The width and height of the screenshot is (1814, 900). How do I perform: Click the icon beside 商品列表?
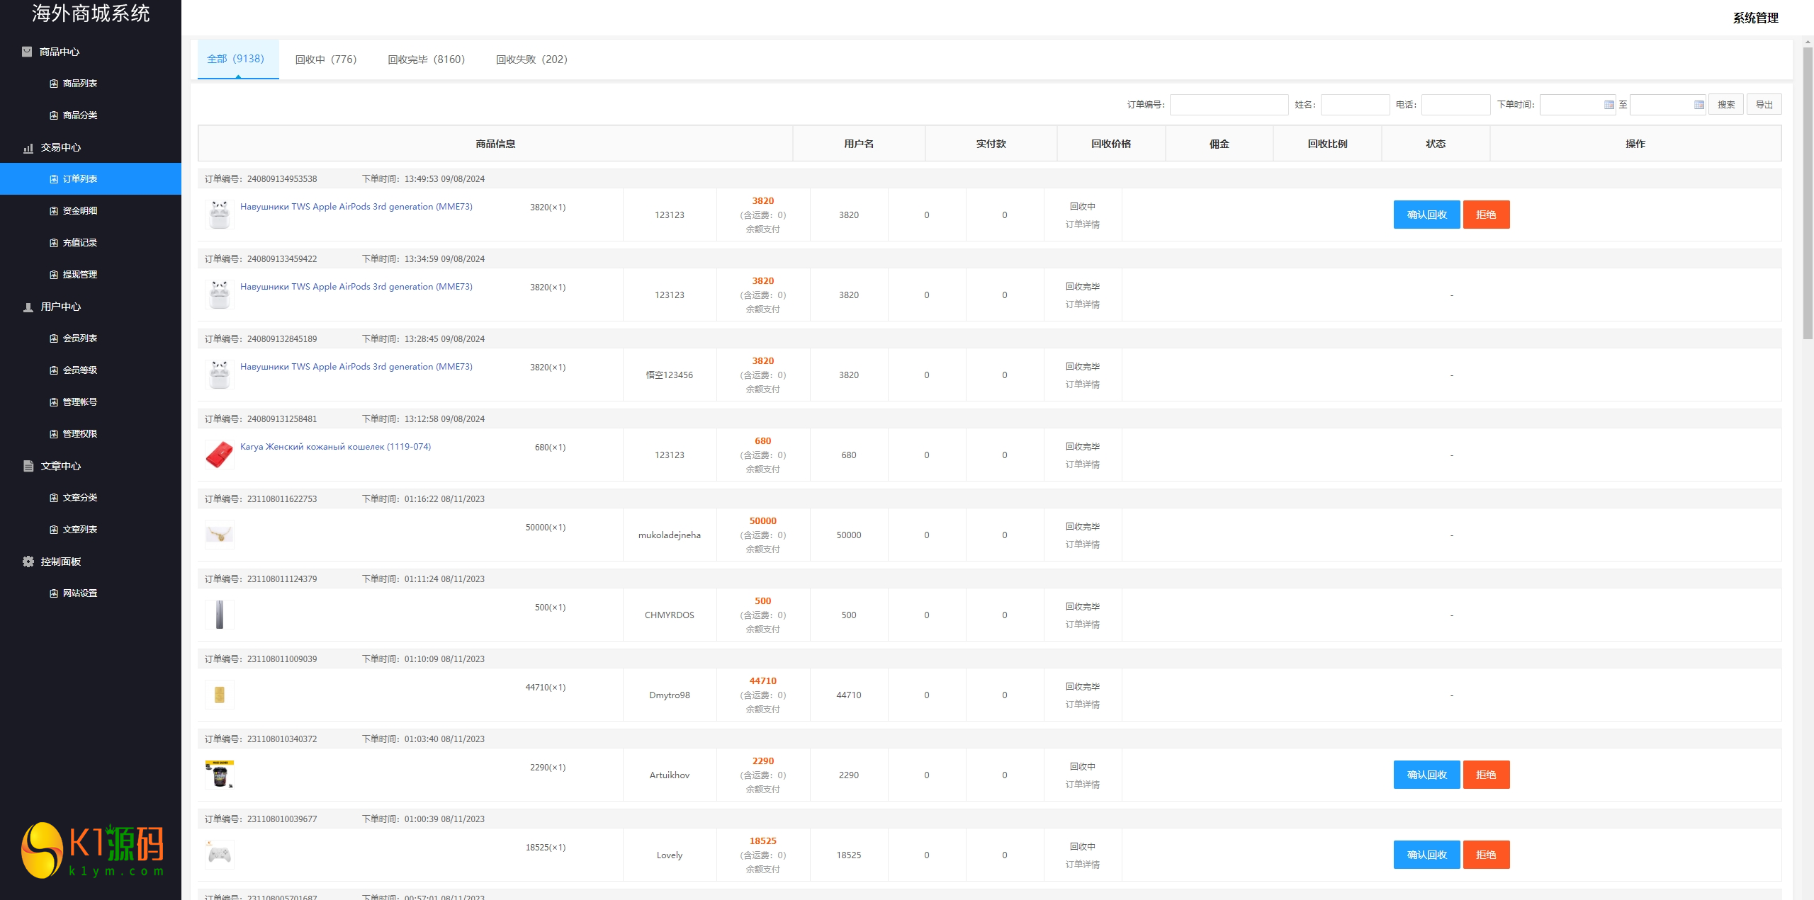pos(54,84)
